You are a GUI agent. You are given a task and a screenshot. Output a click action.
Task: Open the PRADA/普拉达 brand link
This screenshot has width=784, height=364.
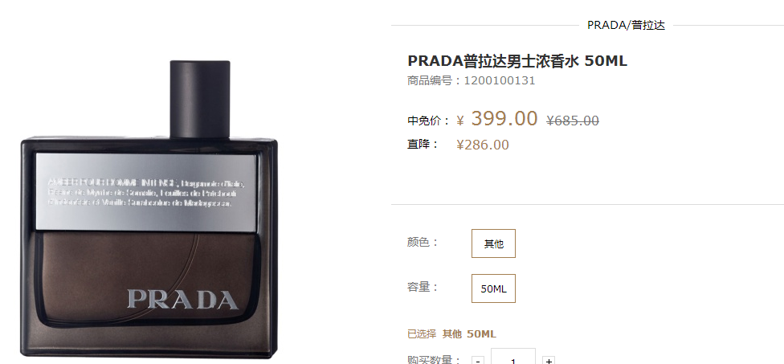tap(626, 25)
